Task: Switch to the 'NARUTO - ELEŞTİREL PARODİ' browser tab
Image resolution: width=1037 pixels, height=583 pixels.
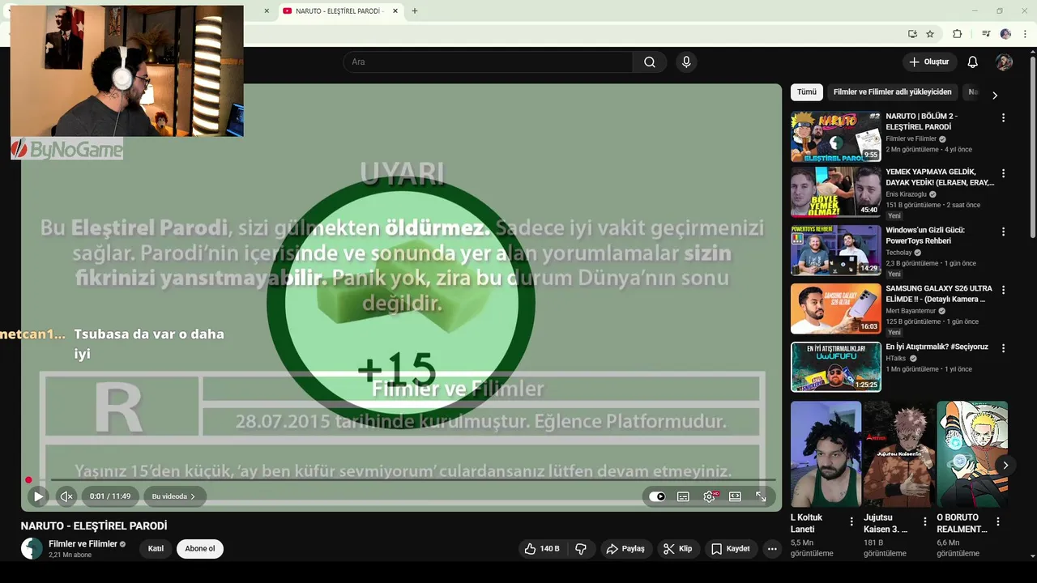Action: pyautogui.click(x=339, y=11)
